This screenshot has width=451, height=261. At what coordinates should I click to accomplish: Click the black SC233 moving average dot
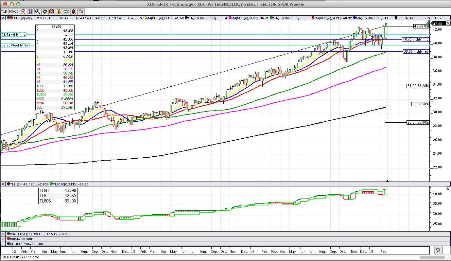[186, 18]
